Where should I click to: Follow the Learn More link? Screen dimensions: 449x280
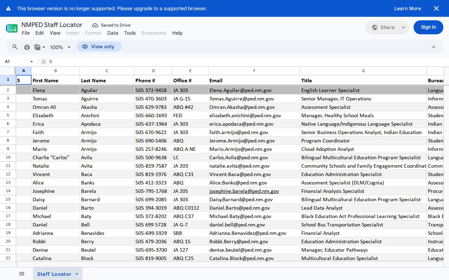tap(407, 8)
